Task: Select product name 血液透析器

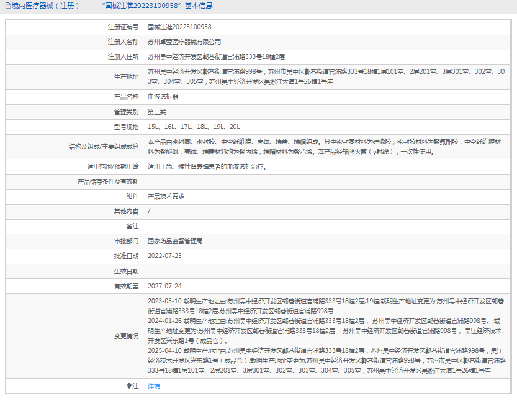Action: (163, 97)
